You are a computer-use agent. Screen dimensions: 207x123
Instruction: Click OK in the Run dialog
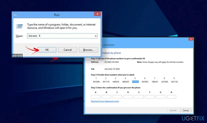tap(47, 50)
